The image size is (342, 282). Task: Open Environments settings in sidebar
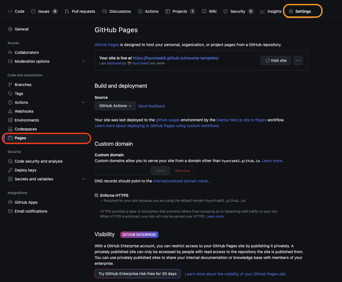pyautogui.click(x=47, y=120)
